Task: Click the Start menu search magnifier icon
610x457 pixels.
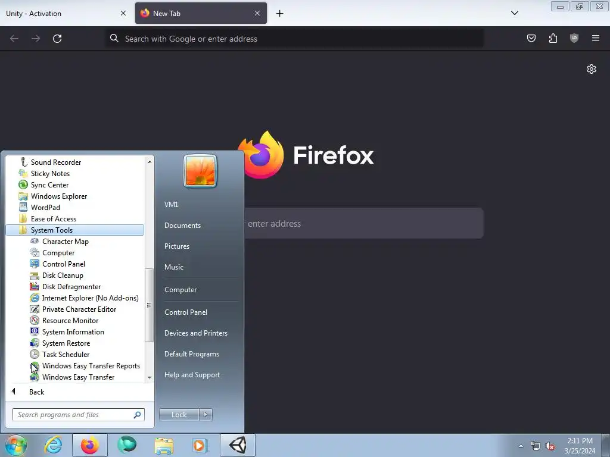Action: tap(138, 415)
